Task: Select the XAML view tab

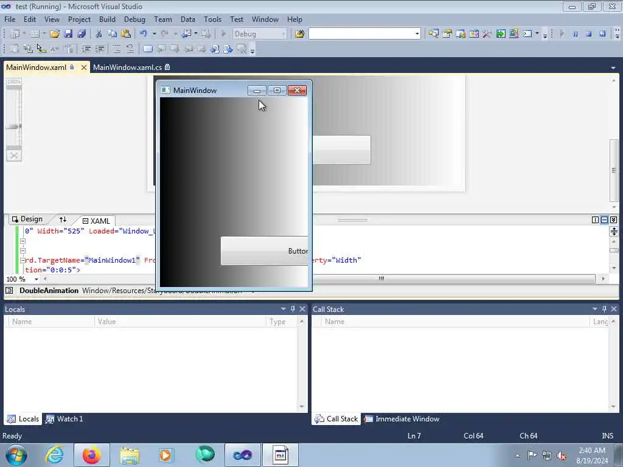Action: coord(96,221)
